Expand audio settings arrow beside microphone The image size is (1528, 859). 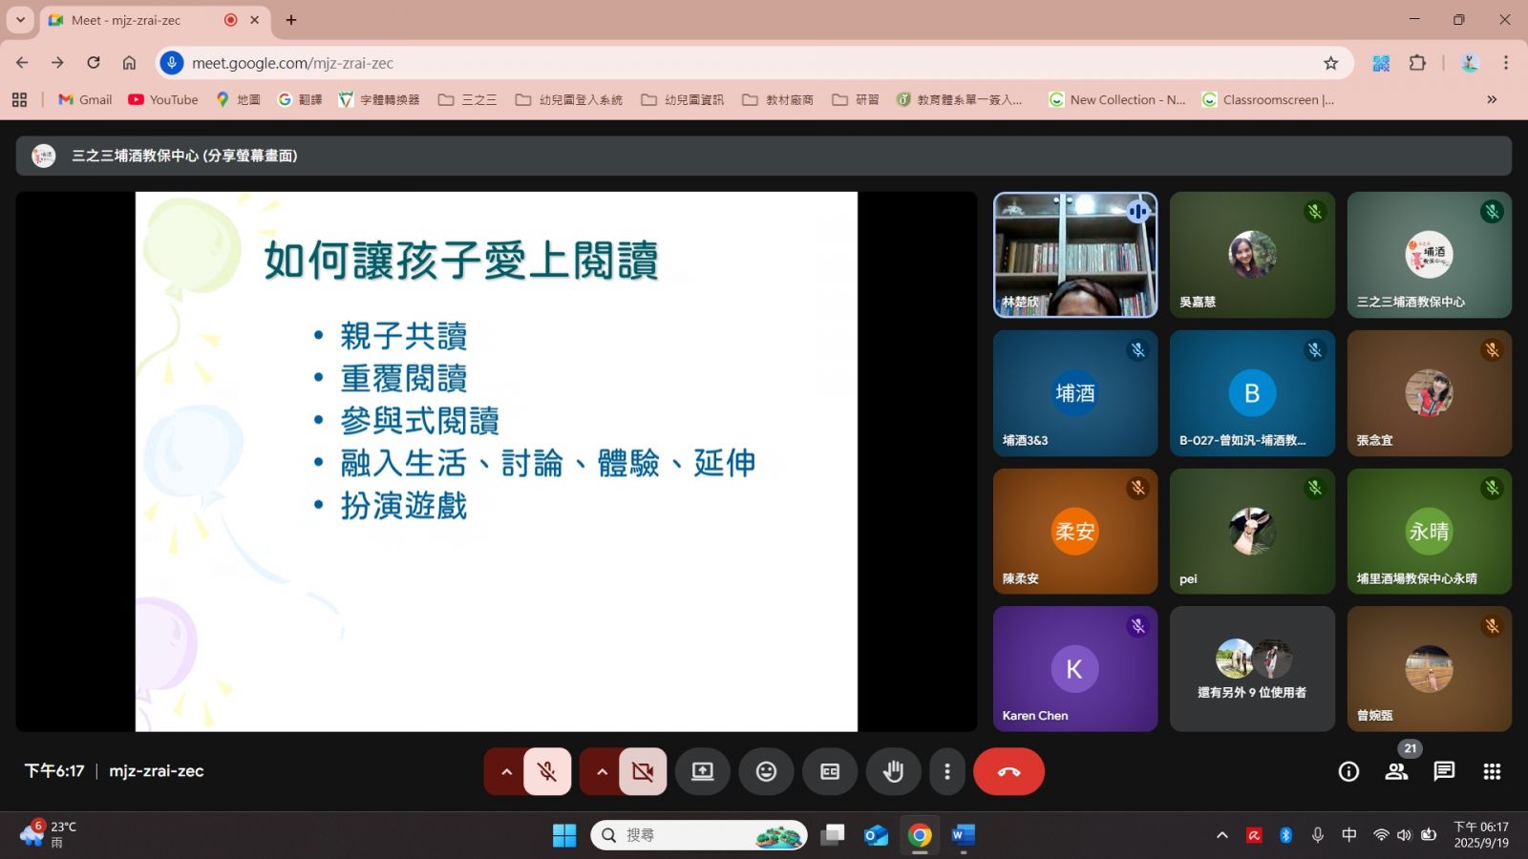[x=506, y=771]
